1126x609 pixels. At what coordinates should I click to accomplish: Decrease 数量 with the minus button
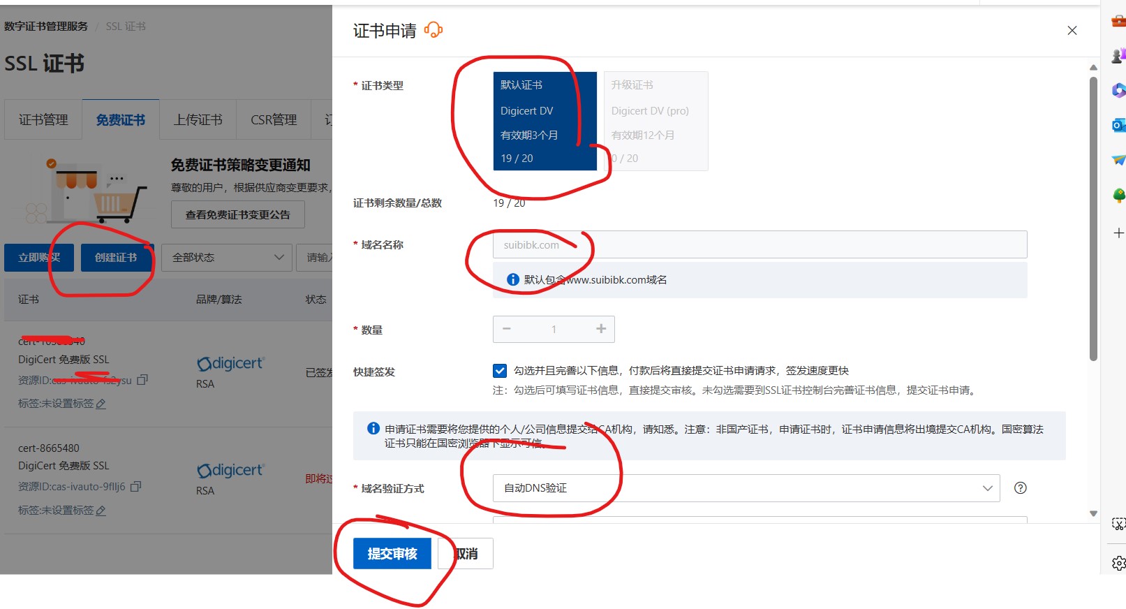507,329
